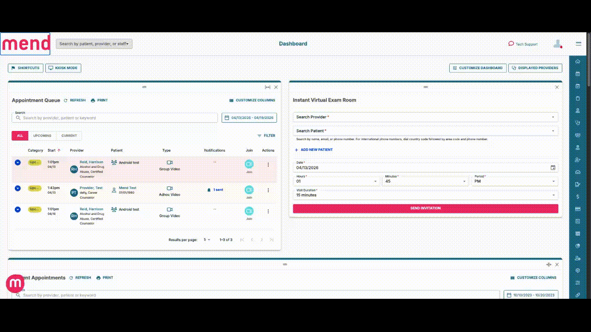Image resolution: width=591 pixels, height=332 pixels.
Task: Open the add-person icon in the sidebar
Action: click(578, 160)
